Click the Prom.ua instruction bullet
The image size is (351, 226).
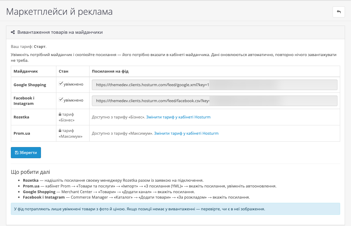pos(149,186)
